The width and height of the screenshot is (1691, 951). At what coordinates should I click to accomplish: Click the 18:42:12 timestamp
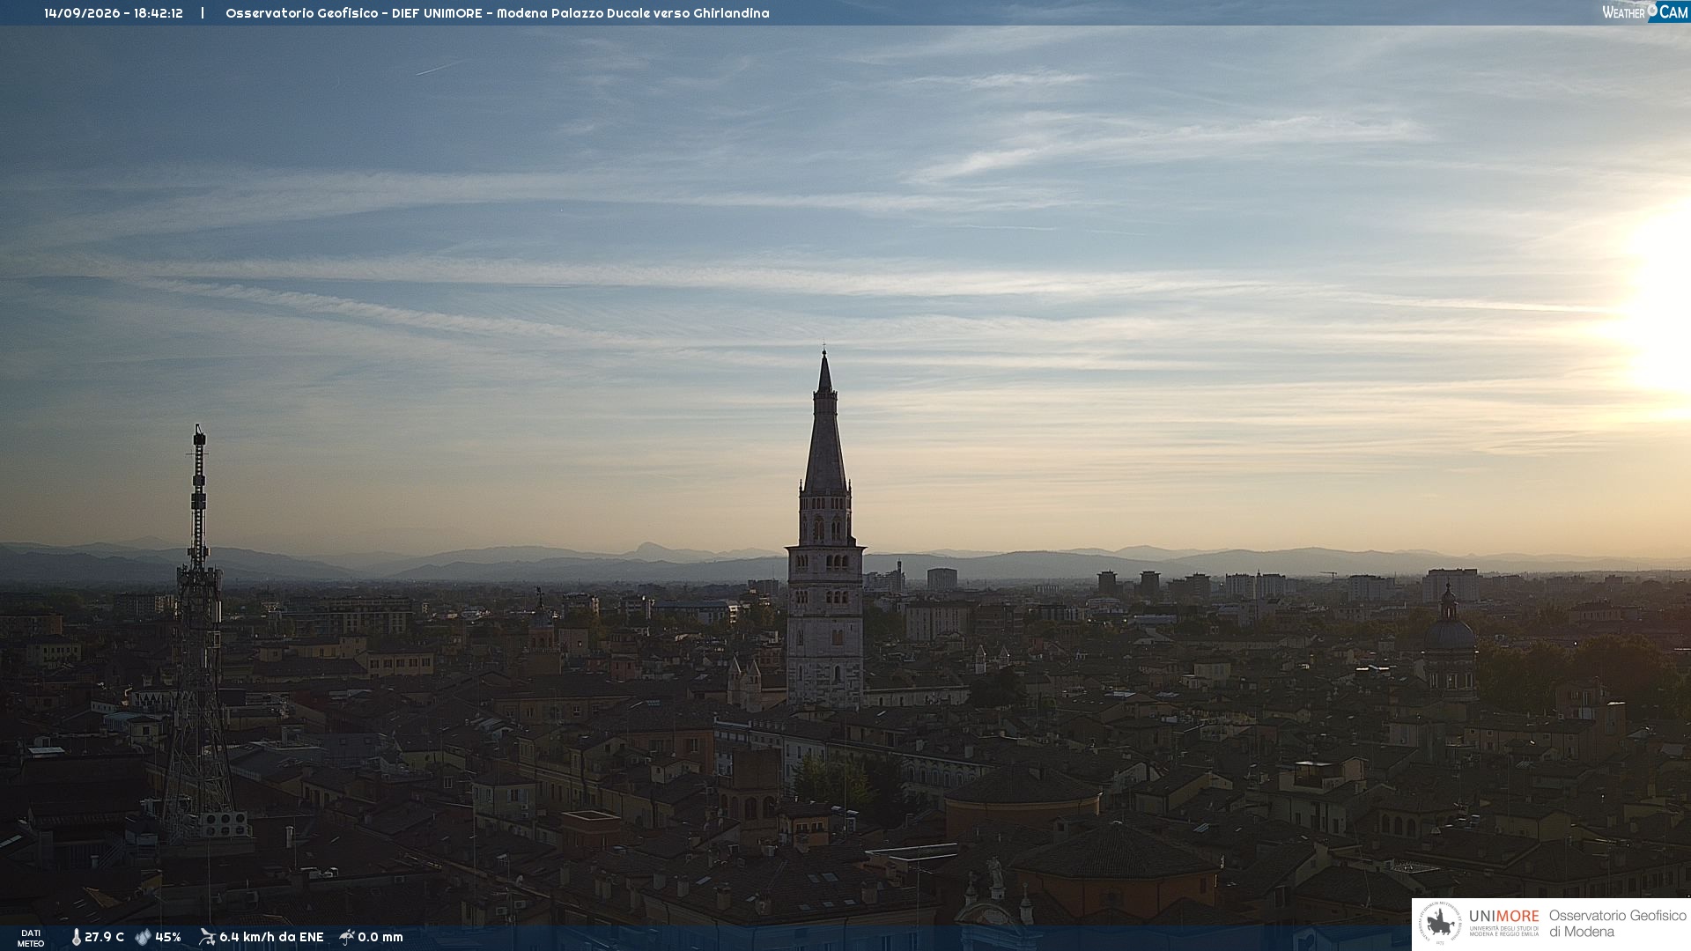[159, 13]
